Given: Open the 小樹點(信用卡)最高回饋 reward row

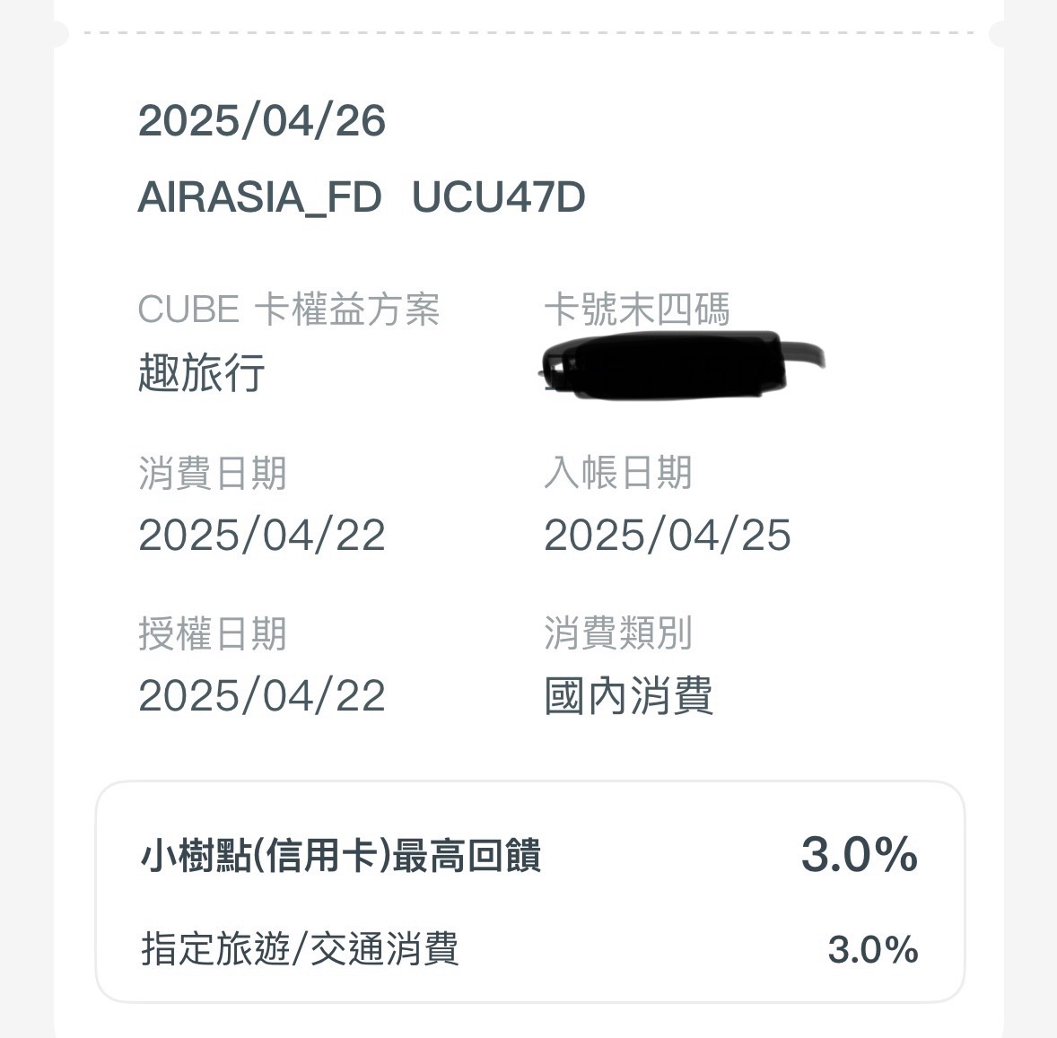Looking at the screenshot, I should click(530, 855).
